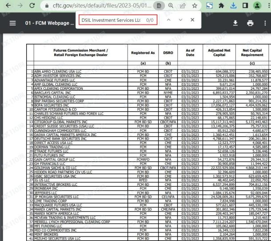
Task: Select row 'CREDIT SUISSE SECURITIES (USA) LLC'
Action: click(x=147, y=126)
